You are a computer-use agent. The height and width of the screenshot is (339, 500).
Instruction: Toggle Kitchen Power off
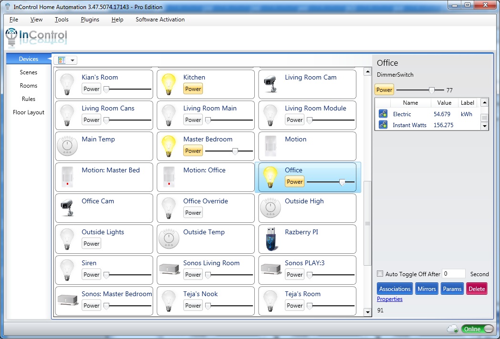point(193,89)
